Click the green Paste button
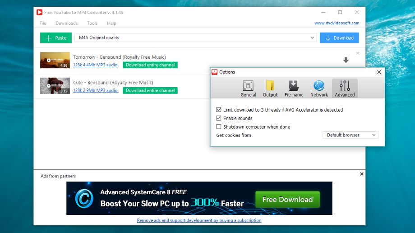415x233 pixels. pos(56,38)
